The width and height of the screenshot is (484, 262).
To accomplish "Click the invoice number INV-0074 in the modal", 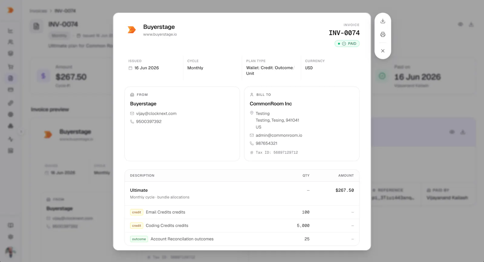I will click(x=344, y=33).
